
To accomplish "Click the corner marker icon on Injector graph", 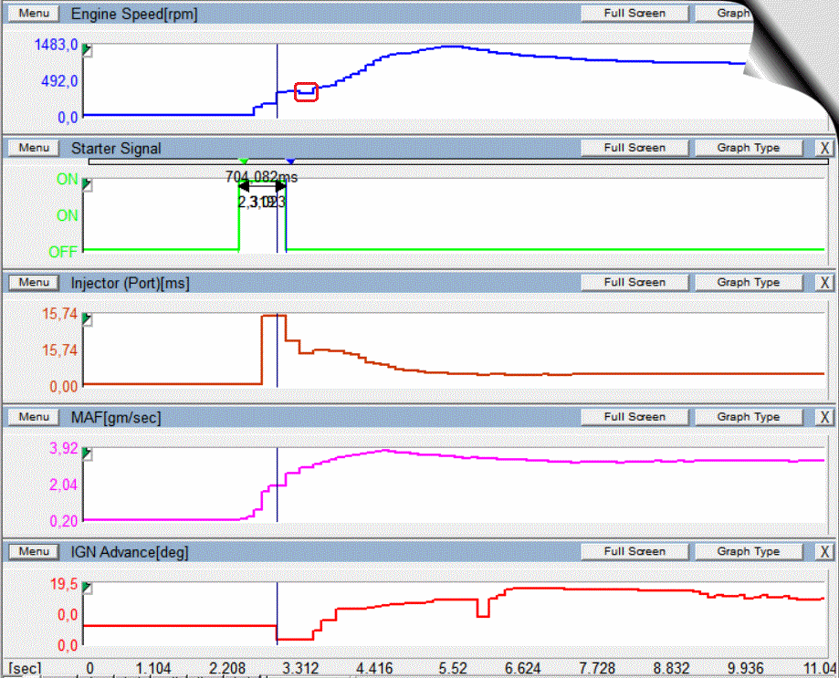I will click(88, 318).
